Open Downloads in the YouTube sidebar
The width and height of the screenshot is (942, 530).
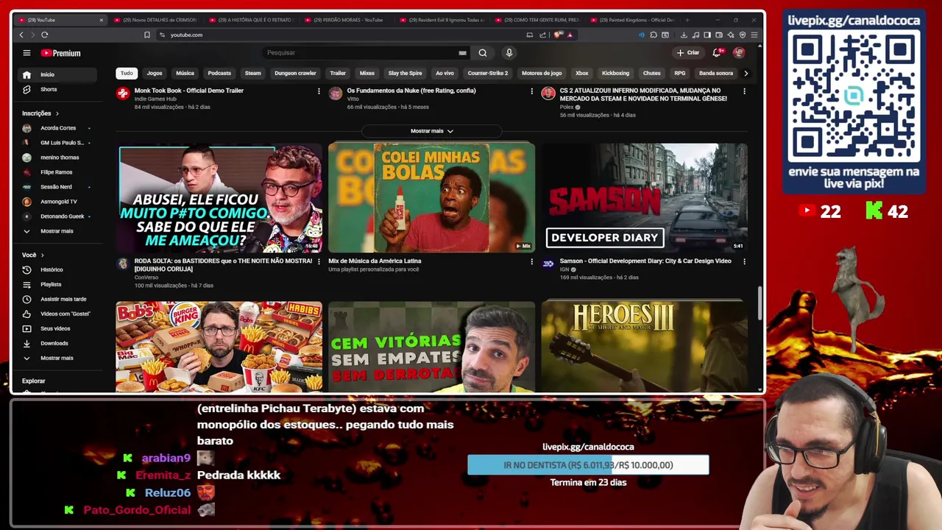57,343
